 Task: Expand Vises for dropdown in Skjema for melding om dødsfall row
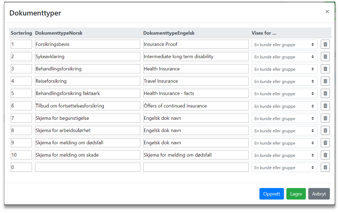[284, 143]
